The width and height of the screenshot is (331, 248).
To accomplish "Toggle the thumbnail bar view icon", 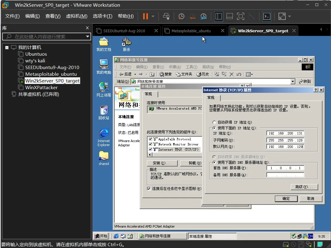I will point(230,16).
